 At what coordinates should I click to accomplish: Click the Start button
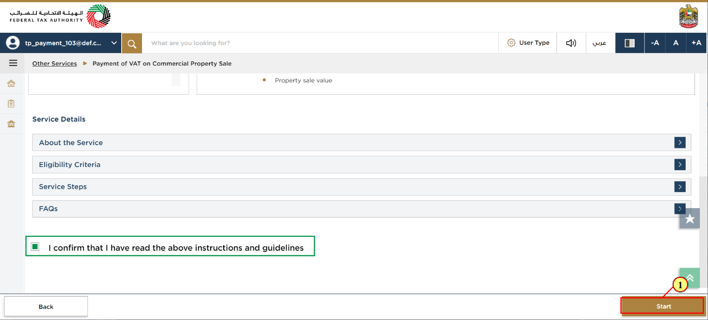(x=663, y=306)
